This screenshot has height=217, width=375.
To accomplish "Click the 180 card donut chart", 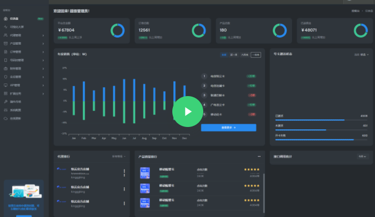I will point(280,30).
